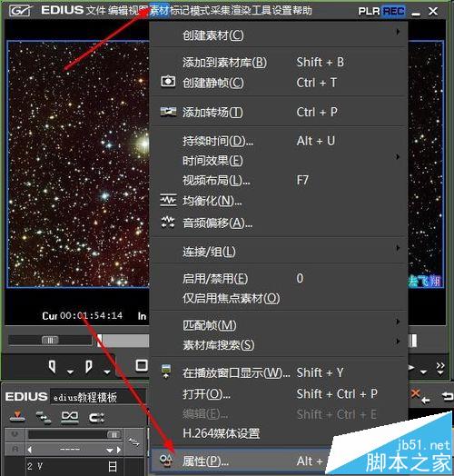Screen dimensions: 454x476
Task: Open the In point dropdown arrow
Action: 70,372
